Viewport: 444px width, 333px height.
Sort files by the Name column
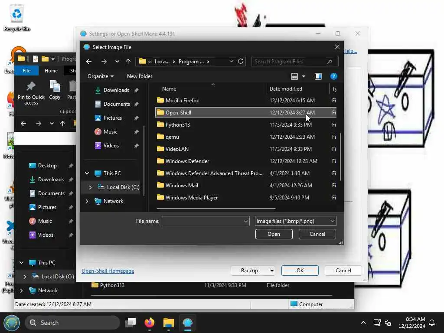[x=169, y=89]
